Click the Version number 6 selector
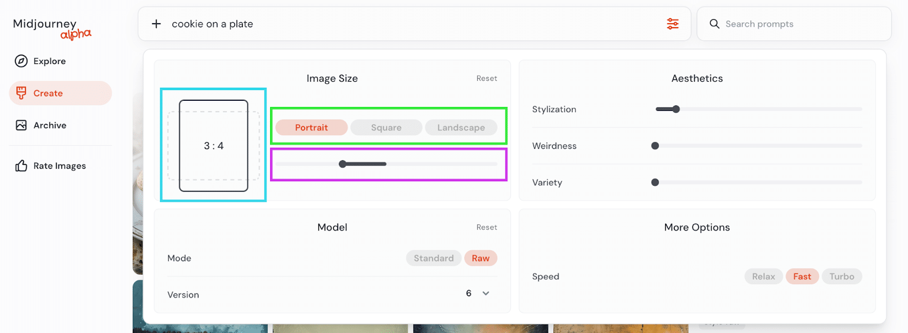The image size is (908, 333). tap(469, 293)
